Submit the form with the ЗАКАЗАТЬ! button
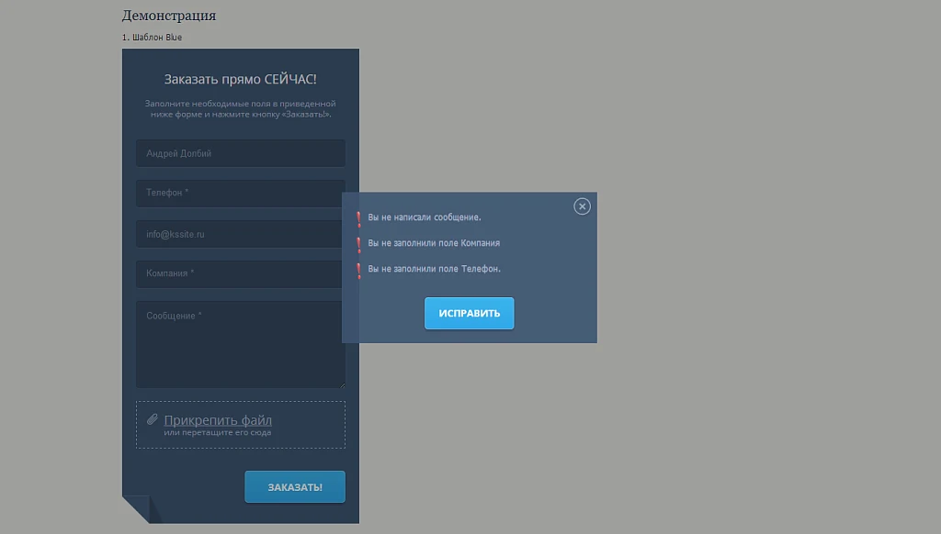The height and width of the screenshot is (534, 941). point(295,486)
